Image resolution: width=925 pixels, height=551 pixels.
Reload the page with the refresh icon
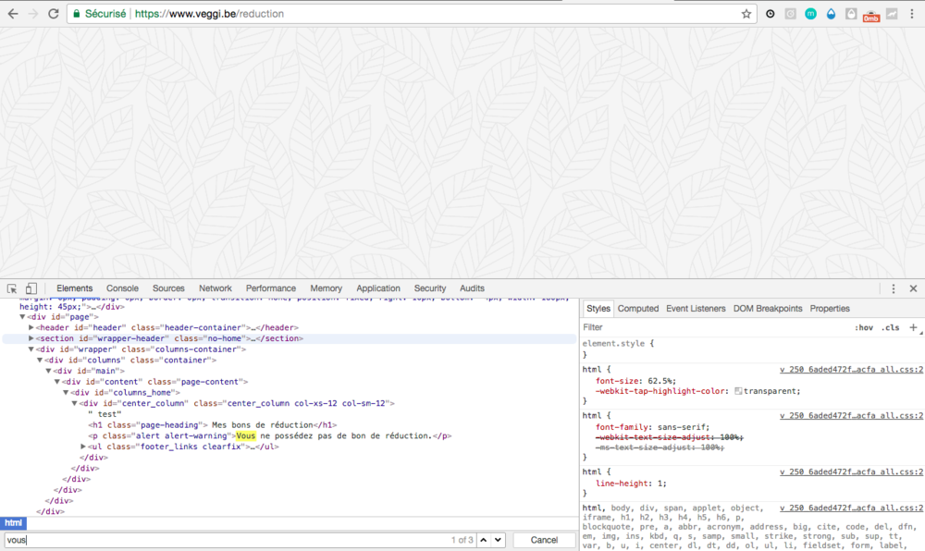[54, 14]
